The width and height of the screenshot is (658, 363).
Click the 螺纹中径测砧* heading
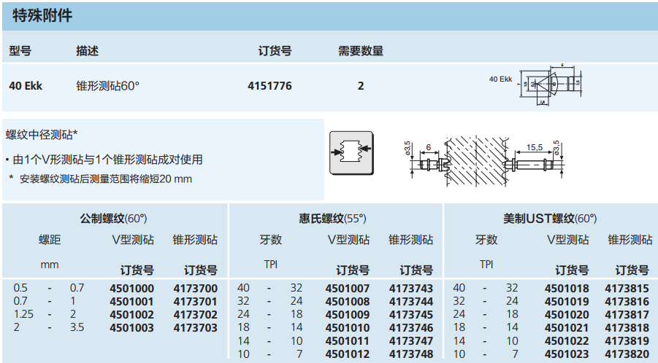tap(42, 135)
